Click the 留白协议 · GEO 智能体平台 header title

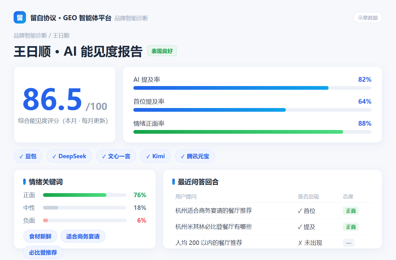pyautogui.click(x=71, y=18)
